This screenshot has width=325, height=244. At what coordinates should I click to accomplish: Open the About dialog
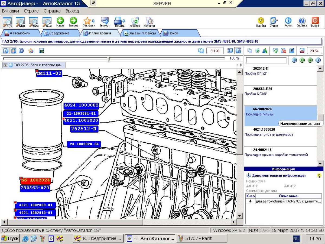point(288,22)
